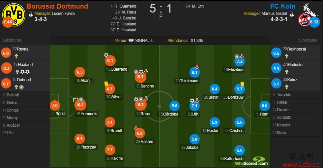Select Hummels's 8.7 rating bubble
Viewport: 323px width, 168px height.
click(x=80, y=104)
